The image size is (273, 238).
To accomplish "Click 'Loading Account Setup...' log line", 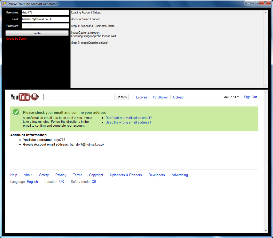I will [x=87, y=12].
